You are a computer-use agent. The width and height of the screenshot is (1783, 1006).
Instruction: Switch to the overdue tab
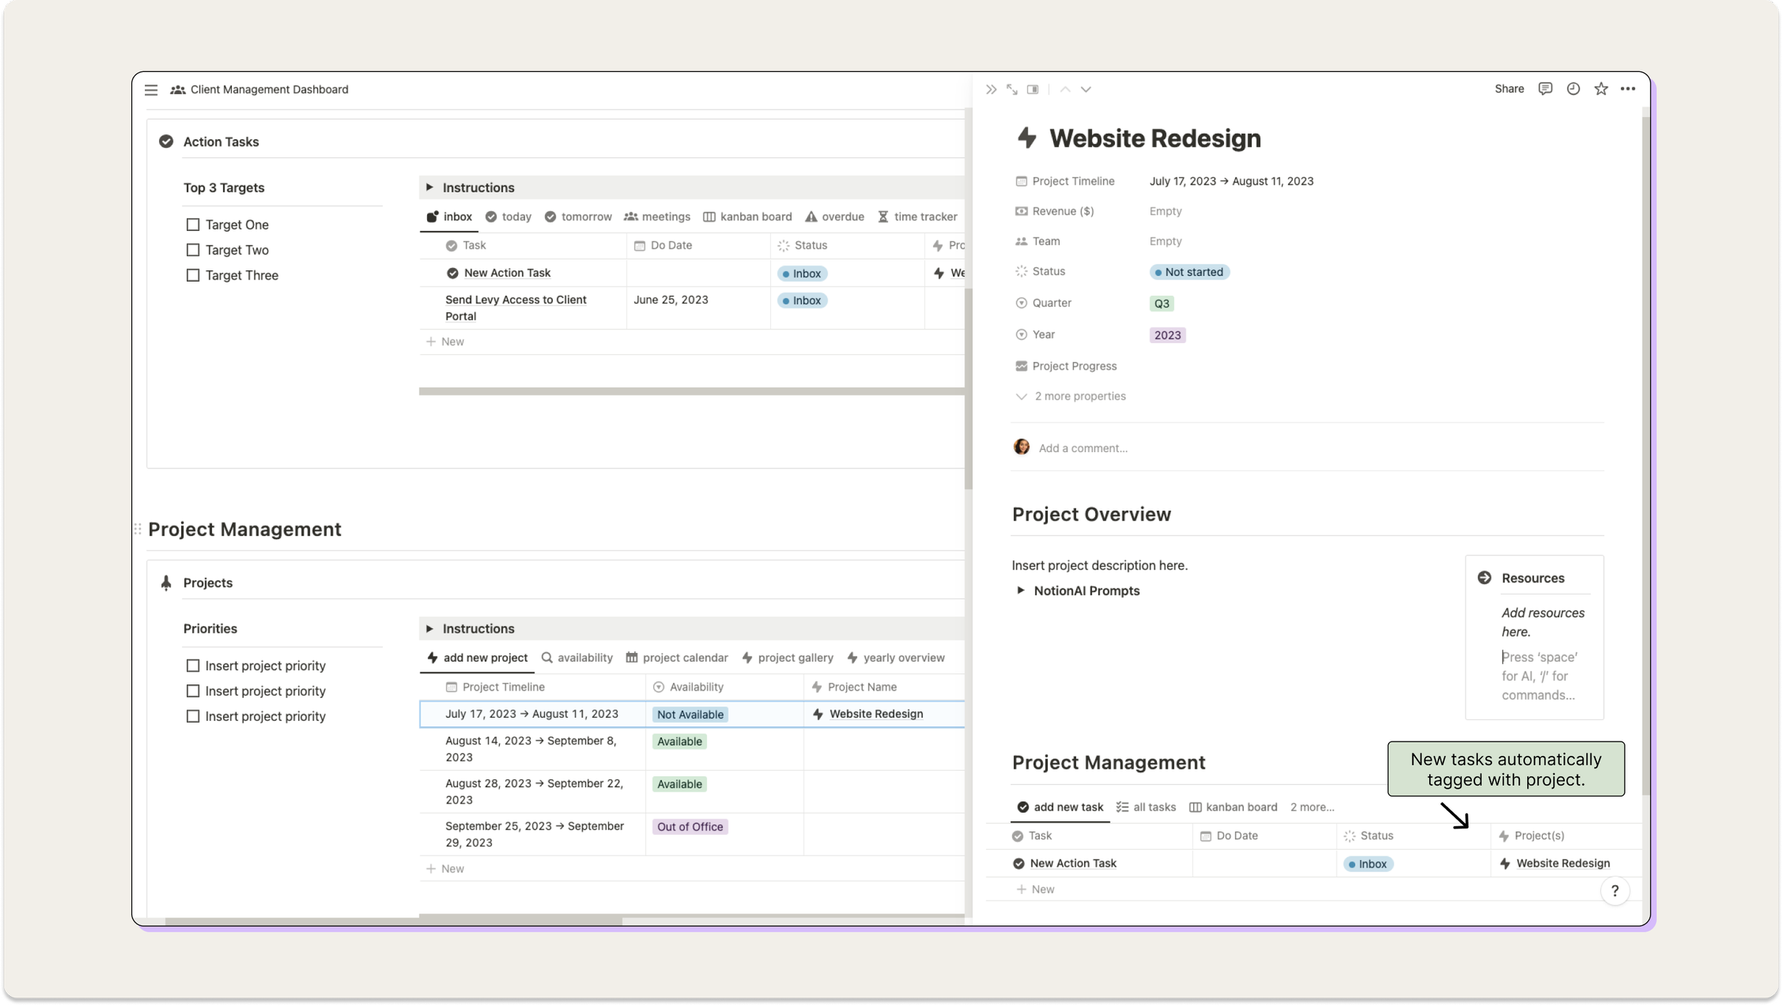point(834,217)
